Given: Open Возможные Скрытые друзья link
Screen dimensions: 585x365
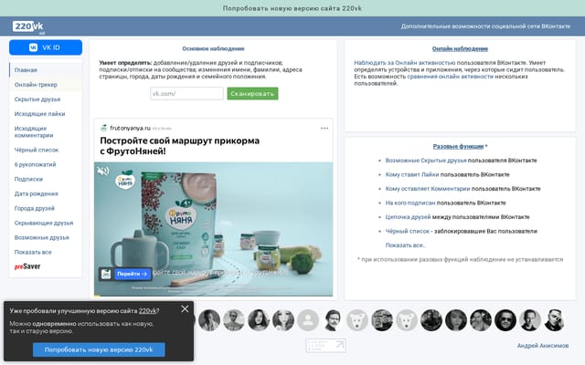Looking at the screenshot, I should [x=426, y=161].
